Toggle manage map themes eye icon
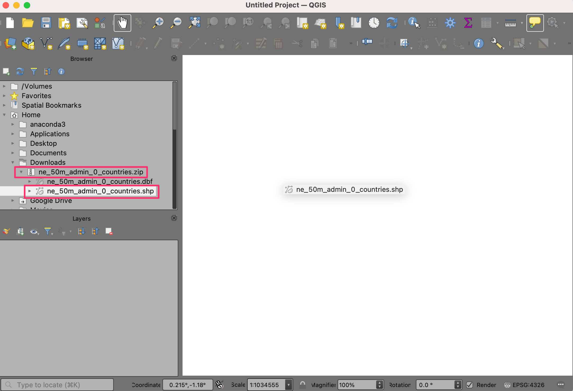573x391 pixels. tap(34, 232)
